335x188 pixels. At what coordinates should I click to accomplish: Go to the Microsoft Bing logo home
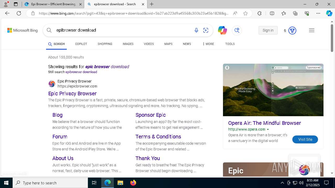pos(23,30)
